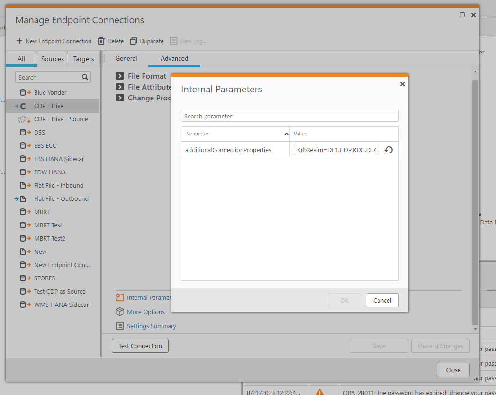This screenshot has width=496, height=395.
Task: Sort by the Parameter column header
Action: click(x=235, y=134)
